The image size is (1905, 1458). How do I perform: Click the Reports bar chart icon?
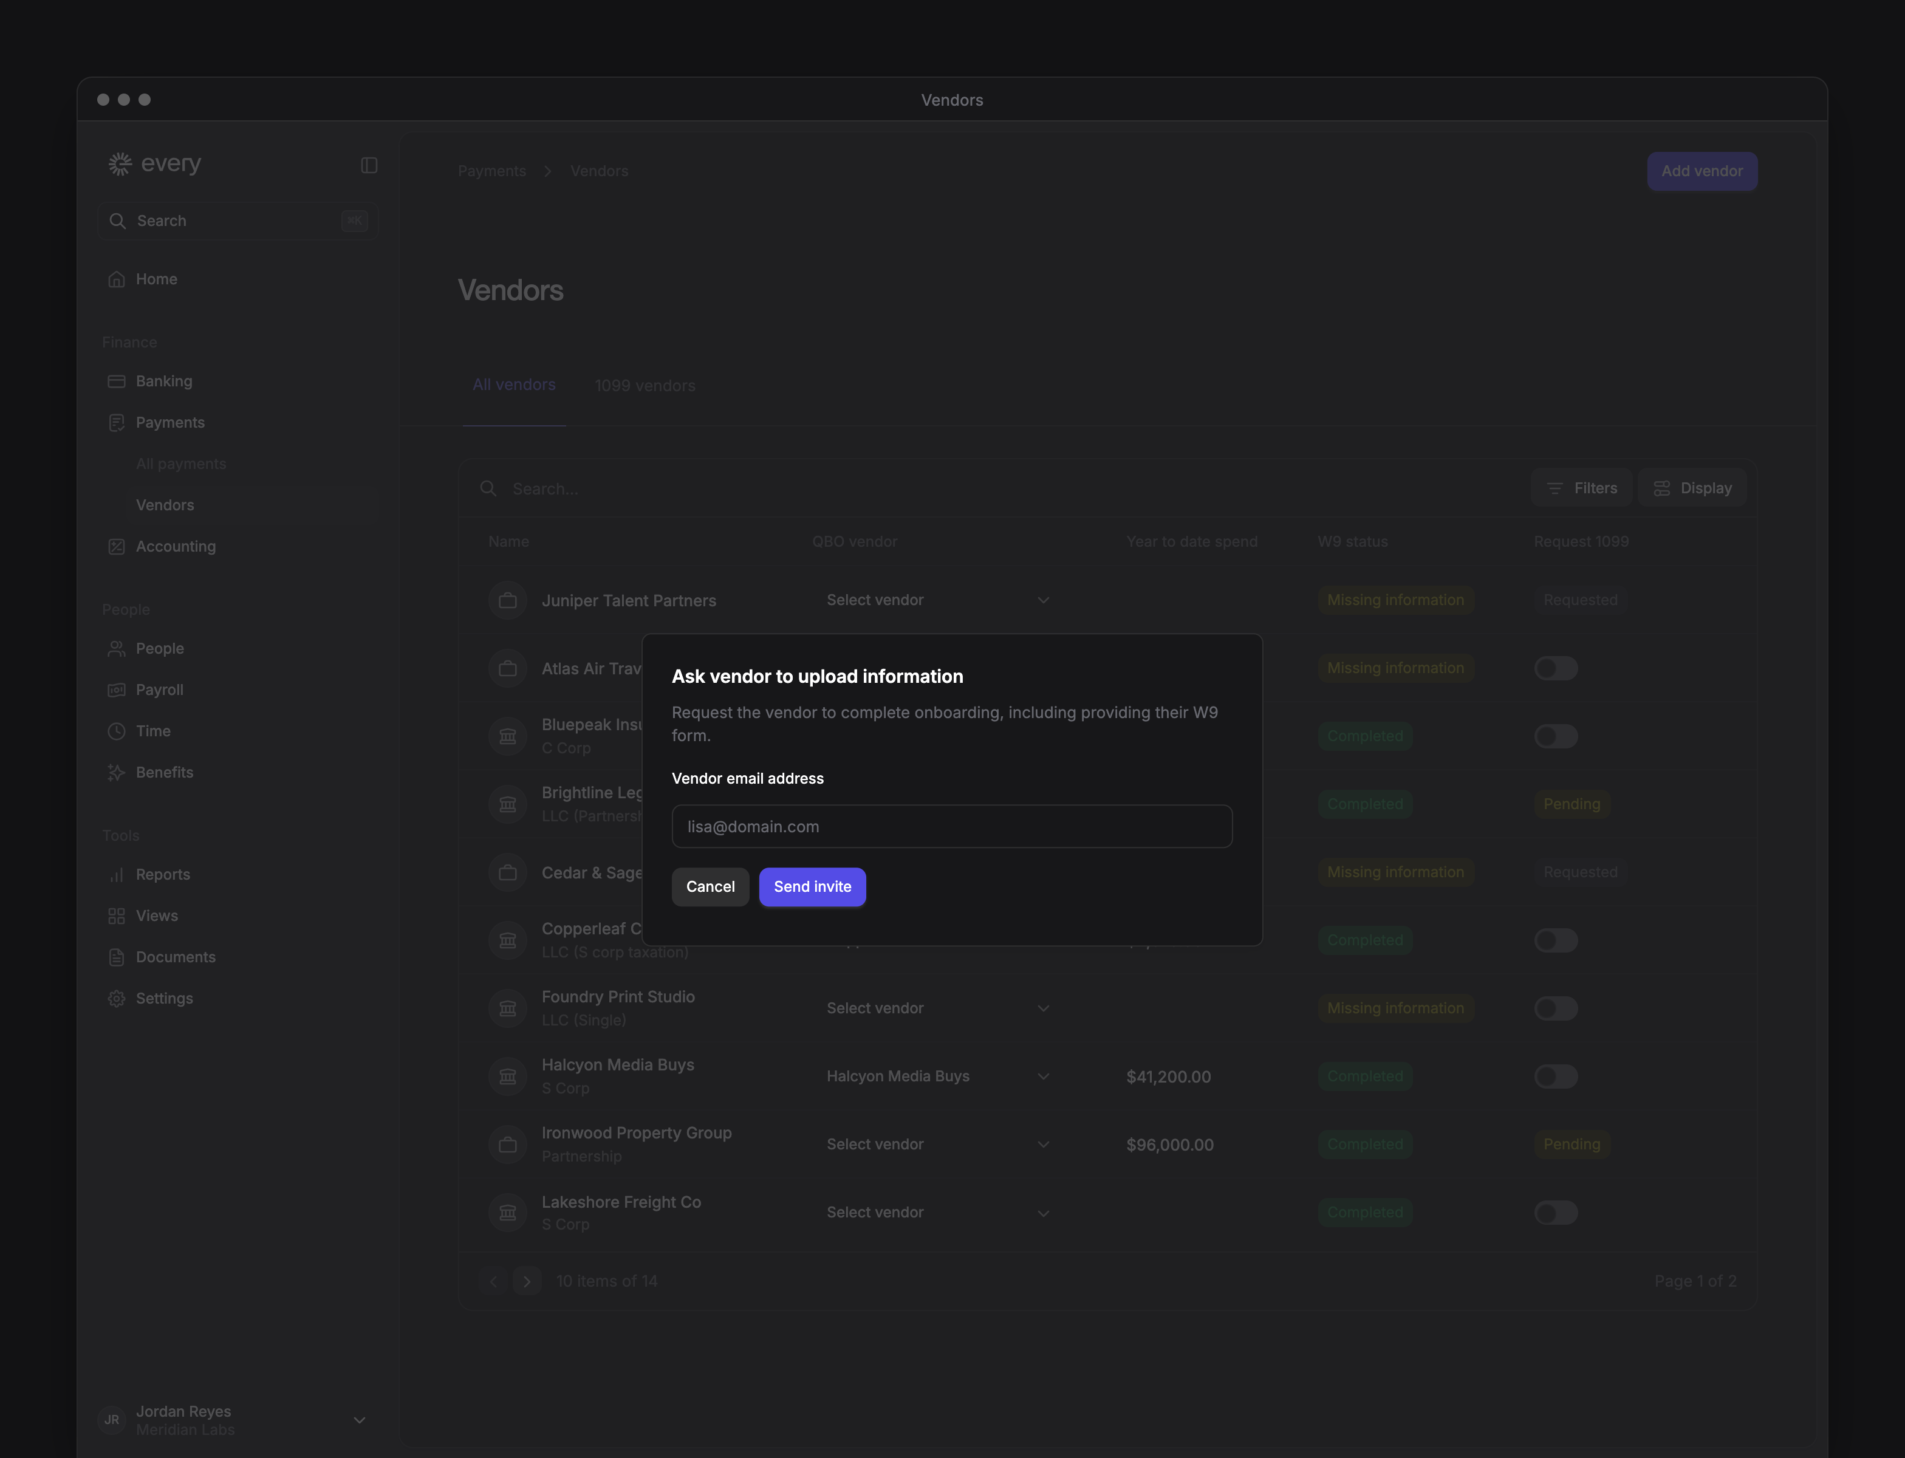(x=116, y=875)
